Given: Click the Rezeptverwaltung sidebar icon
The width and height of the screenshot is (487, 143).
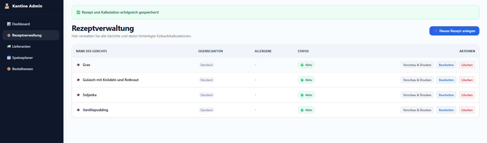Looking at the screenshot, I should click(9, 35).
